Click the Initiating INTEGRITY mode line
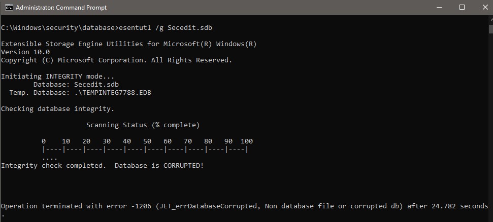Screen dimensions: 493x222 point(58,77)
